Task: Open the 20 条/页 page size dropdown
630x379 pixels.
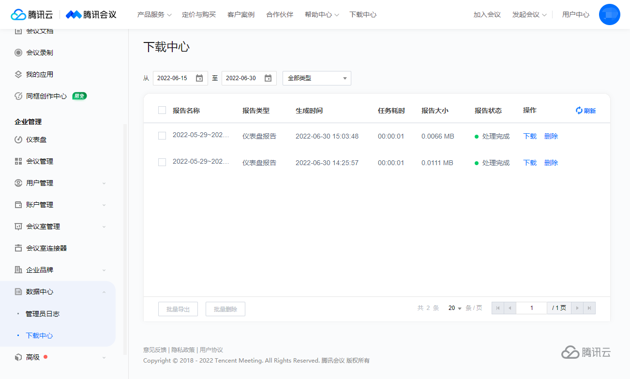Action: coord(455,308)
